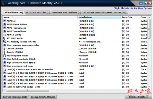Click the Improve Database button
The image size is (153, 99).
(138, 97)
